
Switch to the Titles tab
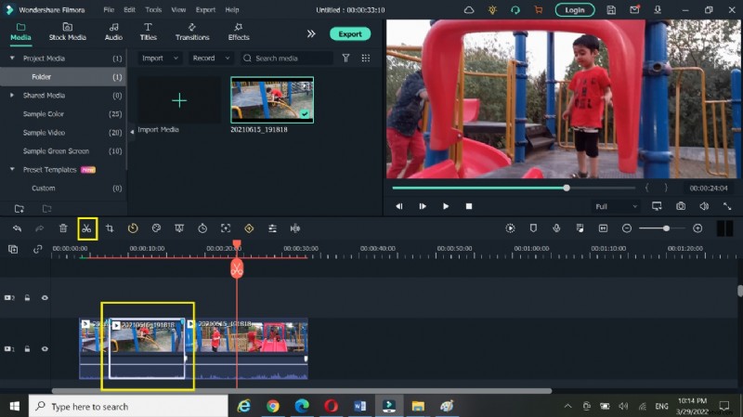[x=148, y=32]
